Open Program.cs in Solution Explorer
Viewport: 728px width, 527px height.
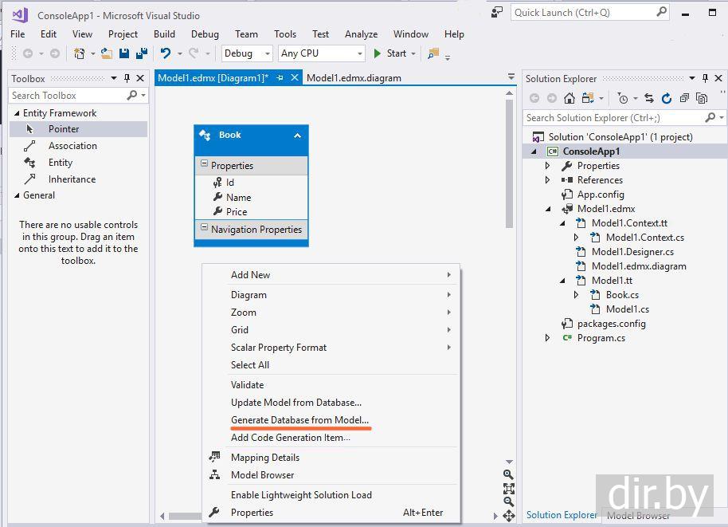pos(601,338)
